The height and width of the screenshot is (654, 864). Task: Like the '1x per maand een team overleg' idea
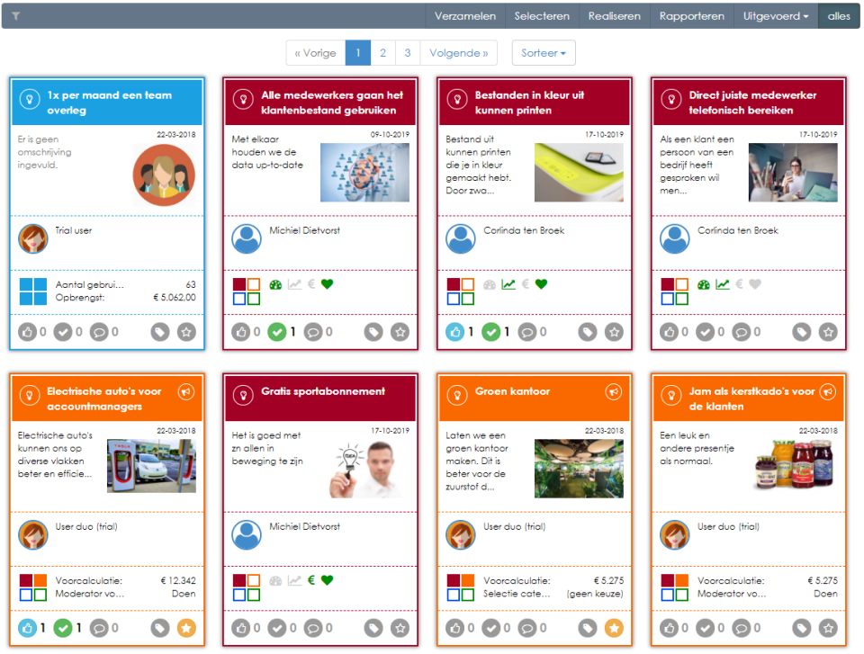pyautogui.click(x=25, y=332)
